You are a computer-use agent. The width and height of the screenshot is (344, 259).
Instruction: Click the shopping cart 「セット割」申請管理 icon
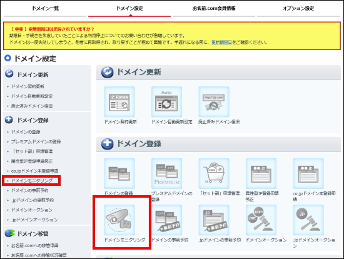[x=214, y=173]
